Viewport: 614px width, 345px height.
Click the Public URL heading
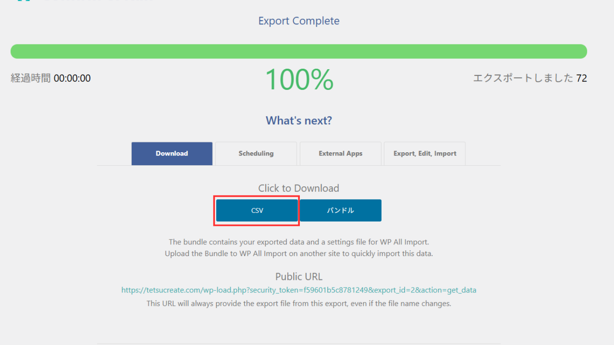(x=298, y=277)
